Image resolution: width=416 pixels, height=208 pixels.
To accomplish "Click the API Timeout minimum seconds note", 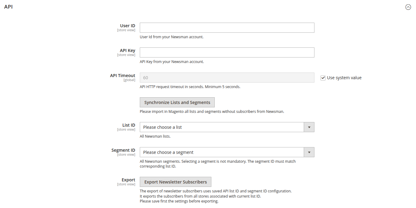I will tap(190, 87).
